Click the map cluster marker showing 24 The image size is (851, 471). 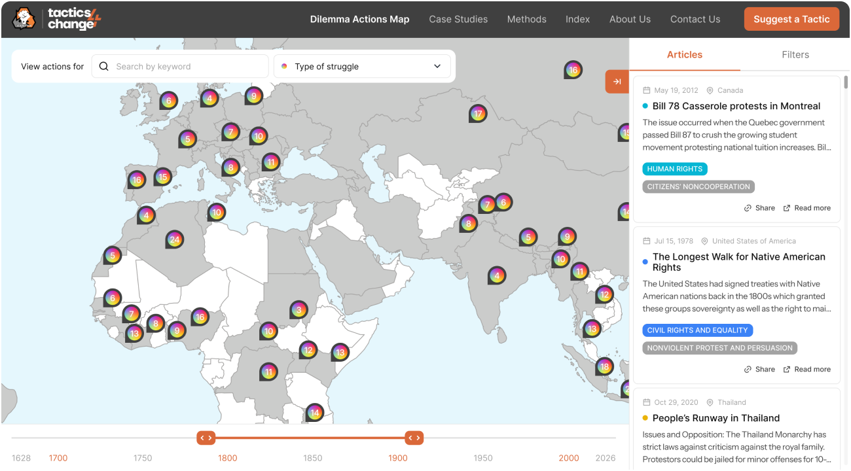(x=174, y=239)
